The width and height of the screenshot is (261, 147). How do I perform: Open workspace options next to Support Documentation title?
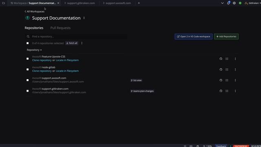pyautogui.click(x=84, y=18)
